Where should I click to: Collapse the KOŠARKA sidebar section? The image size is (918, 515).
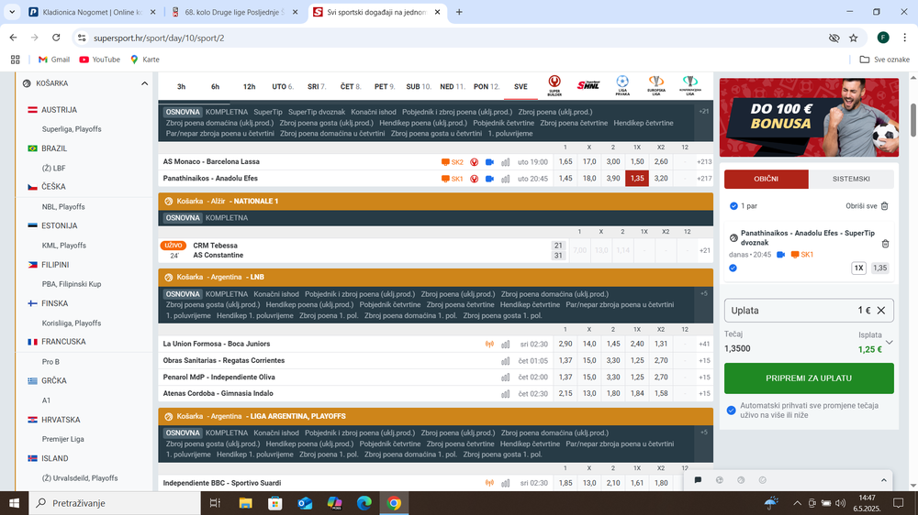tap(144, 83)
